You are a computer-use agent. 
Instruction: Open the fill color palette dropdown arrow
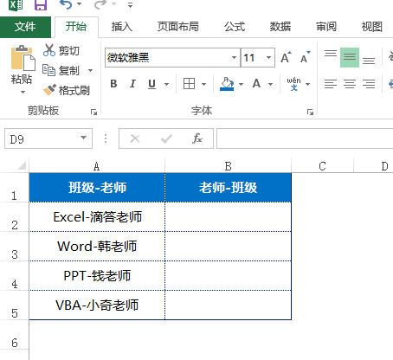click(241, 84)
